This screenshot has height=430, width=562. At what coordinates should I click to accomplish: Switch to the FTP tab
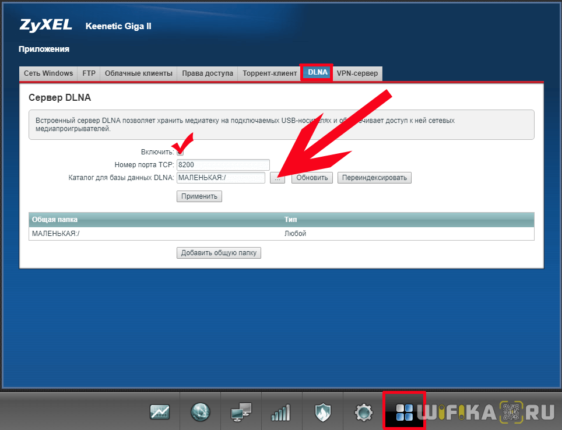click(89, 73)
